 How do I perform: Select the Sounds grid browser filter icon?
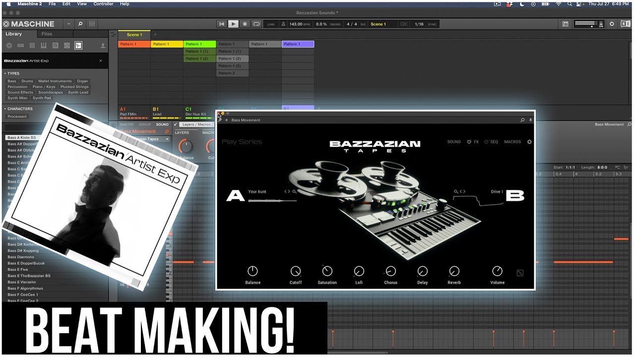(x=32, y=46)
